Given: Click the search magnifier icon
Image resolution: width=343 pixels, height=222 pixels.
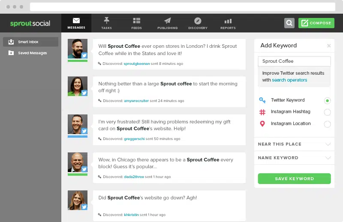Looking at the screenshot, I should coord(289,23).
